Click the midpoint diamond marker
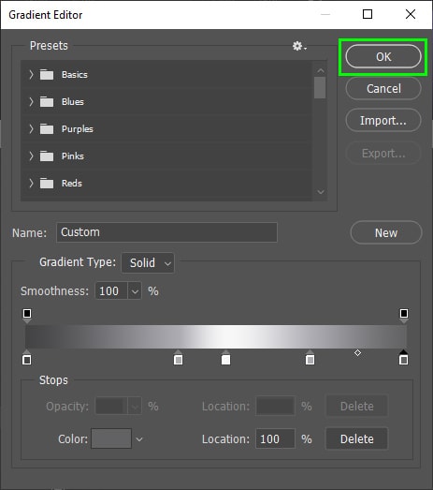 357,353
